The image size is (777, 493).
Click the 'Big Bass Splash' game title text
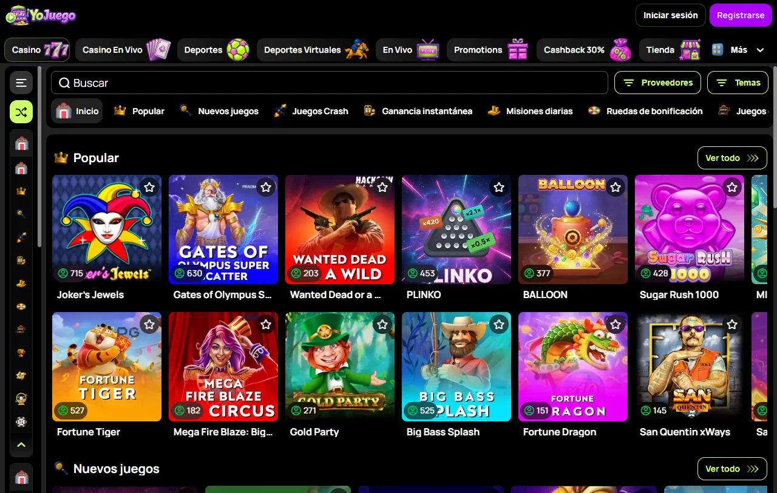point(443,432)
